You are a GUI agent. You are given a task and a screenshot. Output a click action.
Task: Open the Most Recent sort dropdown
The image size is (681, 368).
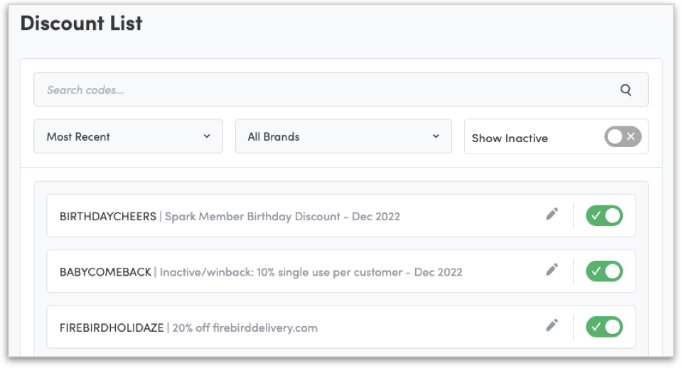(128, 136)
